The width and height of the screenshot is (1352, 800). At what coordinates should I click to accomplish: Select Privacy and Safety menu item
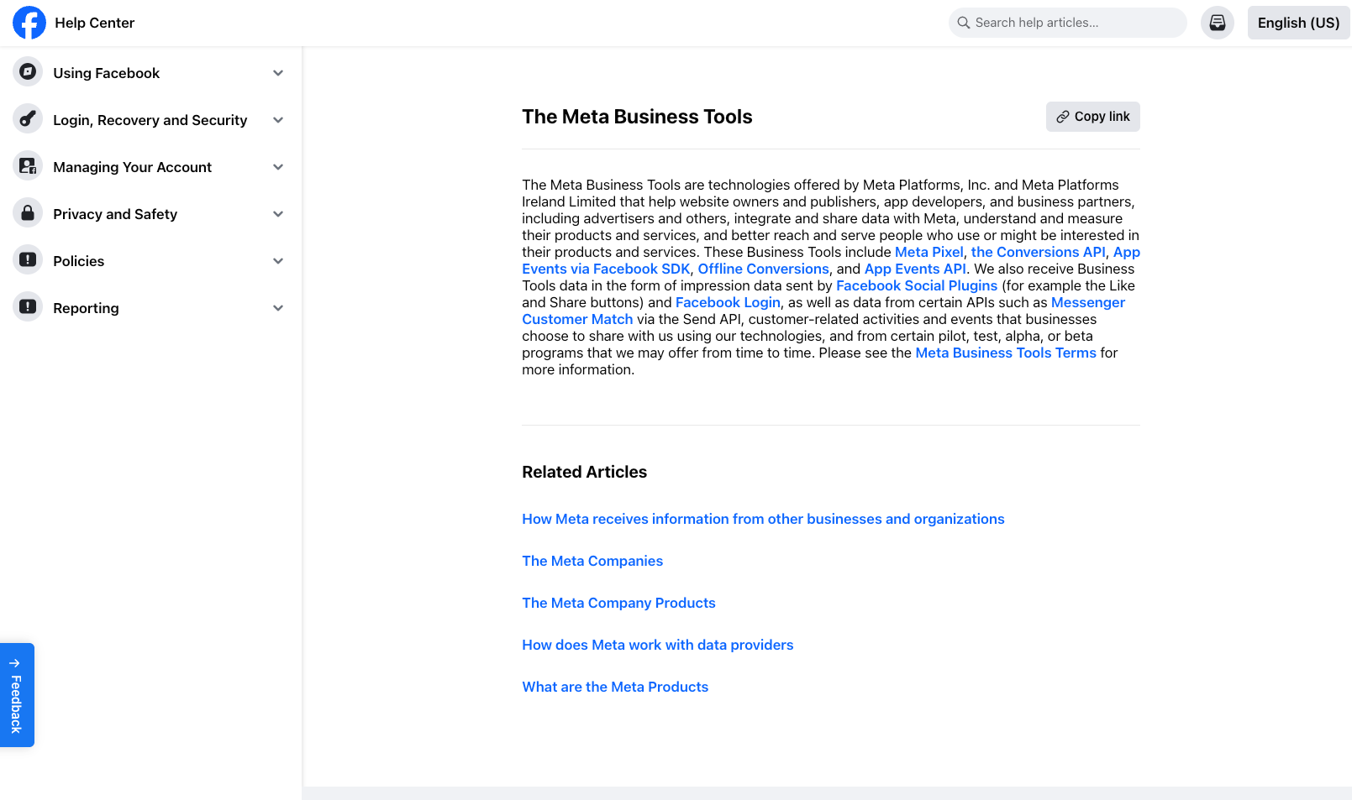click(150, 214)
